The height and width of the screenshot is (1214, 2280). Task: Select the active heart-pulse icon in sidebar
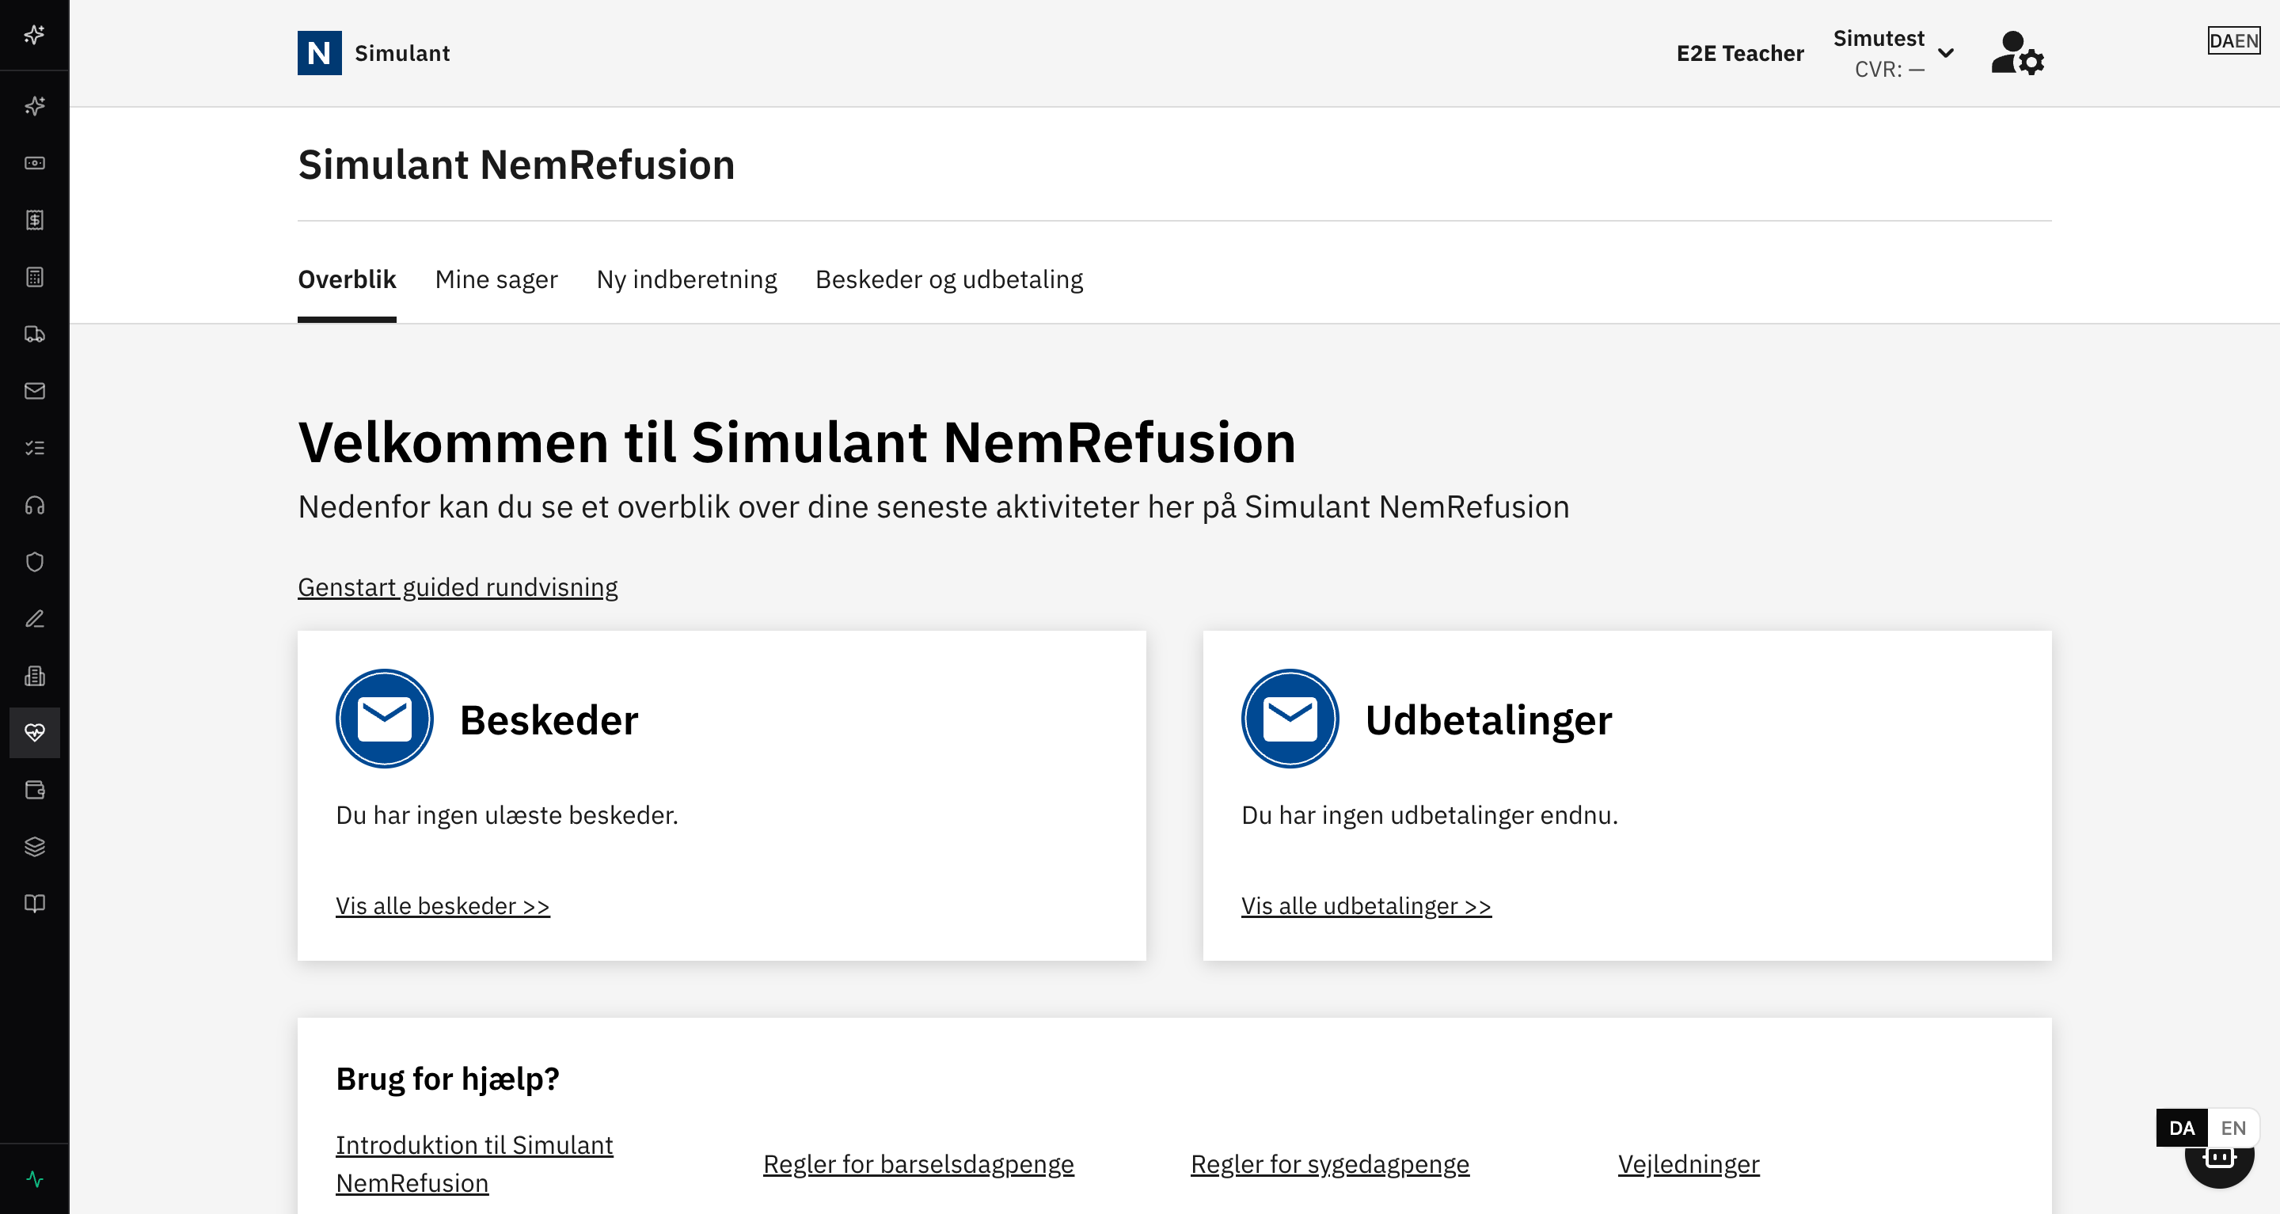pos(35,733)
